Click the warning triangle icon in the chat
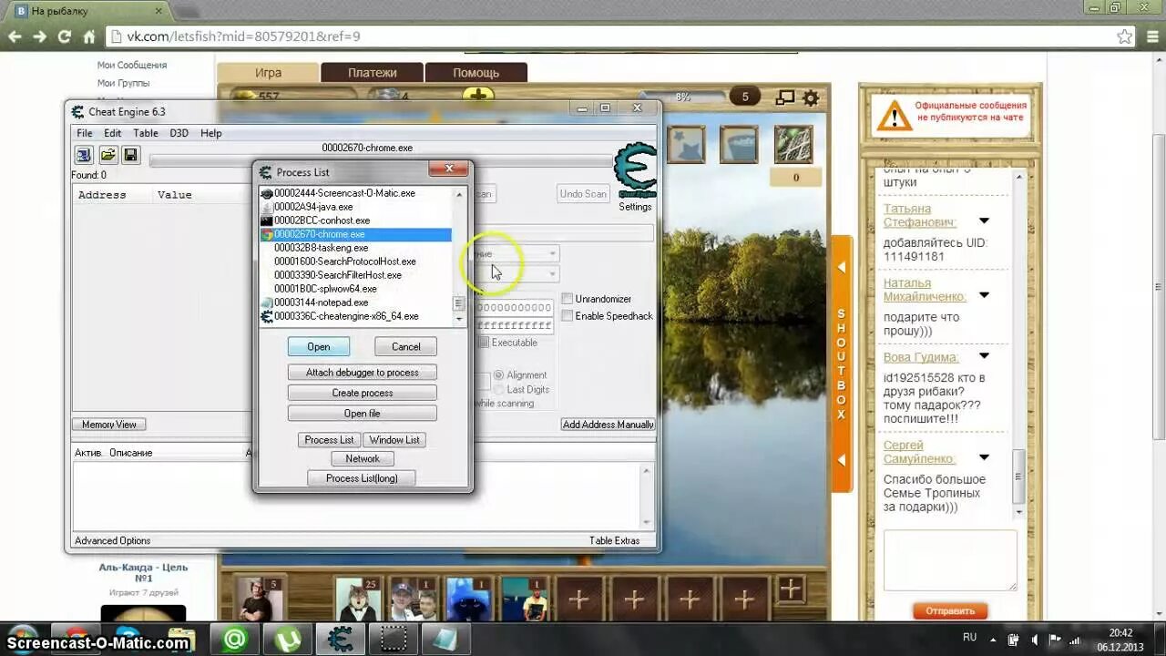 (895, 115)
